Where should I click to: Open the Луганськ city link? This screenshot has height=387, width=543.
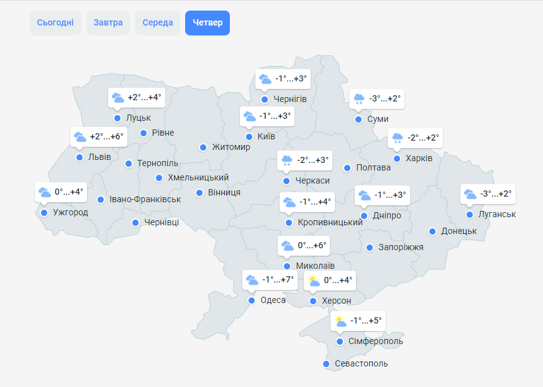coord(497,214)
